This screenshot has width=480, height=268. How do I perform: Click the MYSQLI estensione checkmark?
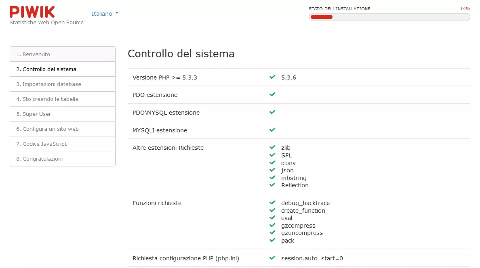[272, 130]
